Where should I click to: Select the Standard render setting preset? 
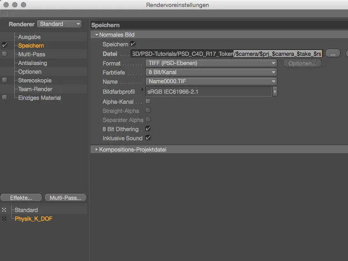[x=26, y=210]
